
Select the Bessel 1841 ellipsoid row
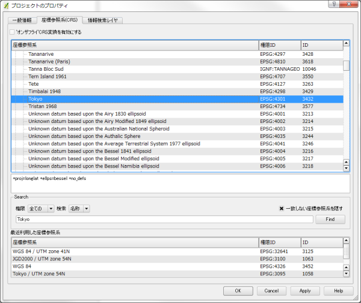177,151
